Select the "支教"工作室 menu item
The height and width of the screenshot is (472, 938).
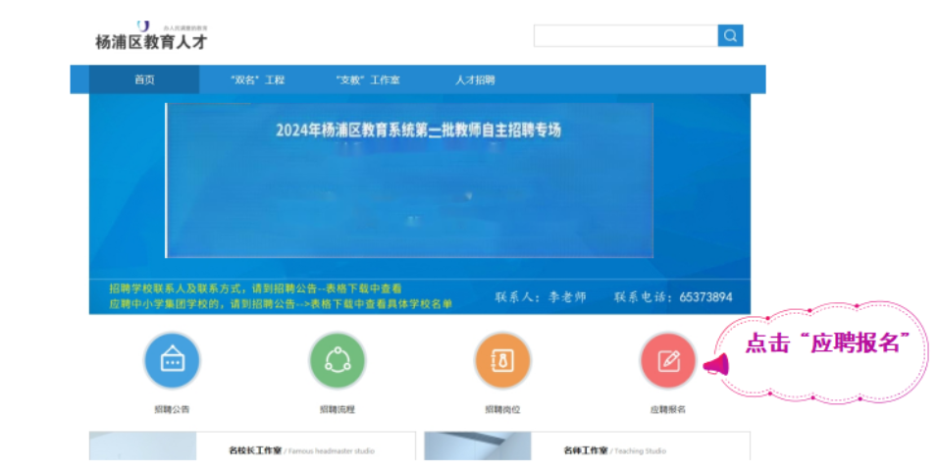[x=368, y=79]
